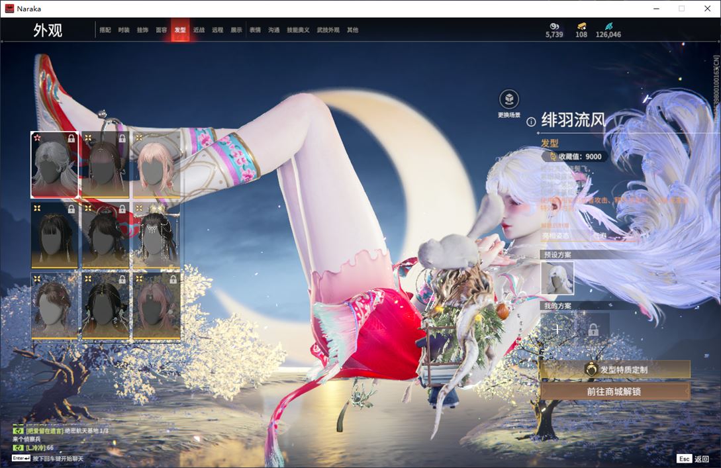
Task: Click the info icon beside 绯羽流风
Action: click(x=531, y=122)
